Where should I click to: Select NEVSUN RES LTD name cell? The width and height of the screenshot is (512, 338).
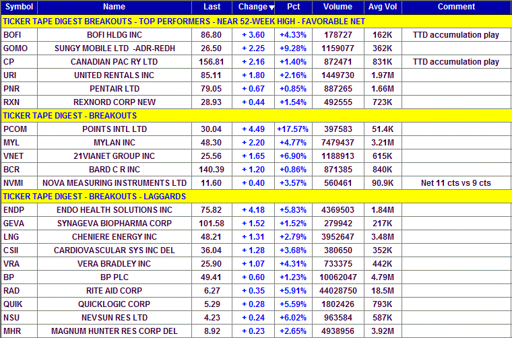coord(115,317)
